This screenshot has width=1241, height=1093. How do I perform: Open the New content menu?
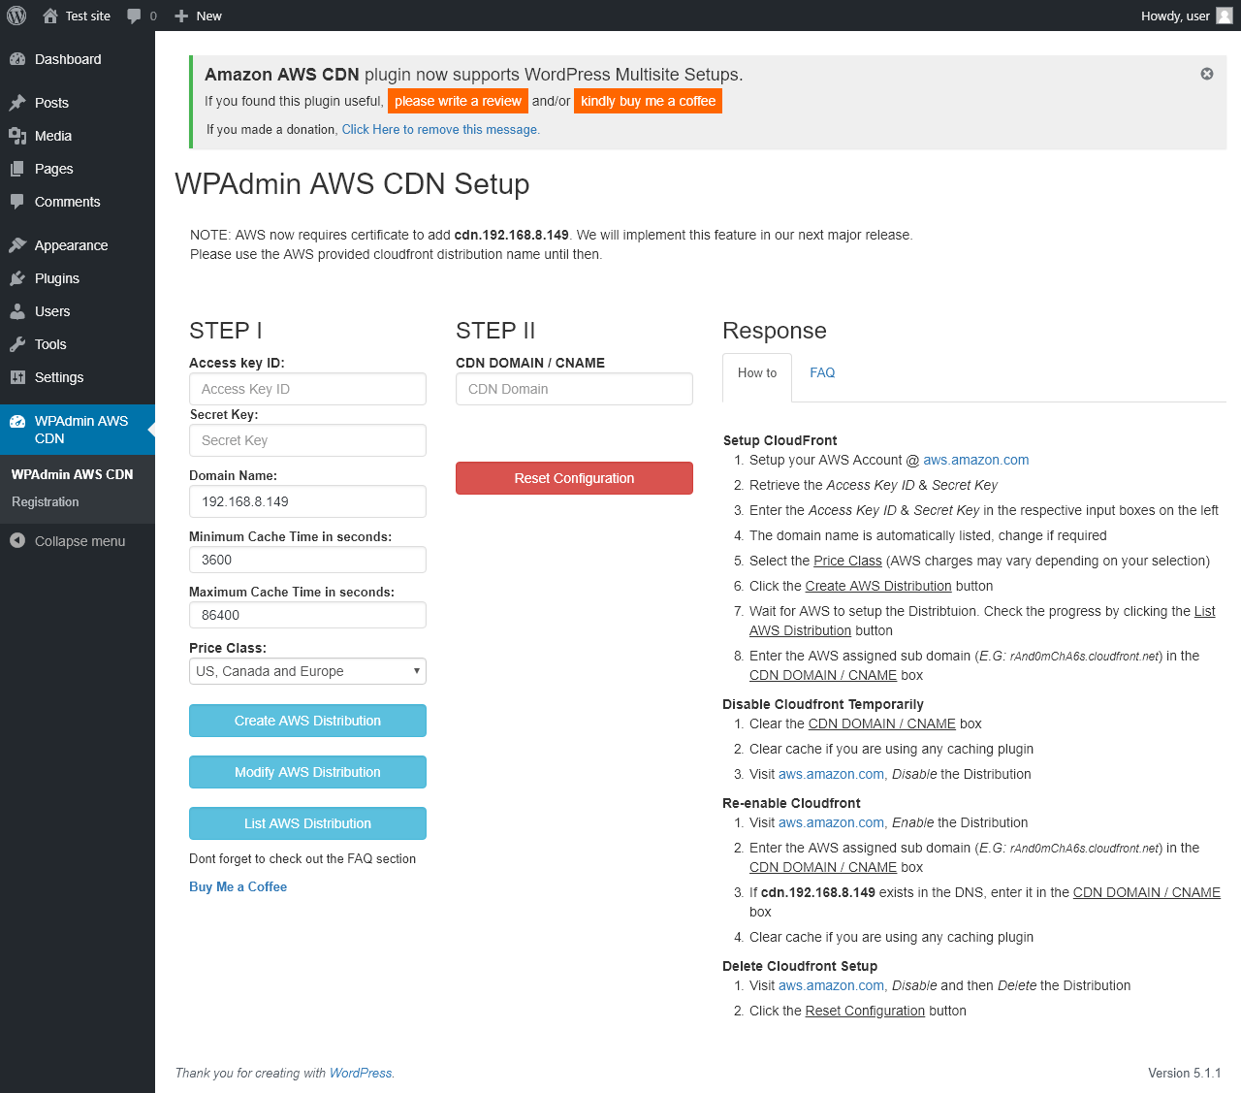coord(199,16)
